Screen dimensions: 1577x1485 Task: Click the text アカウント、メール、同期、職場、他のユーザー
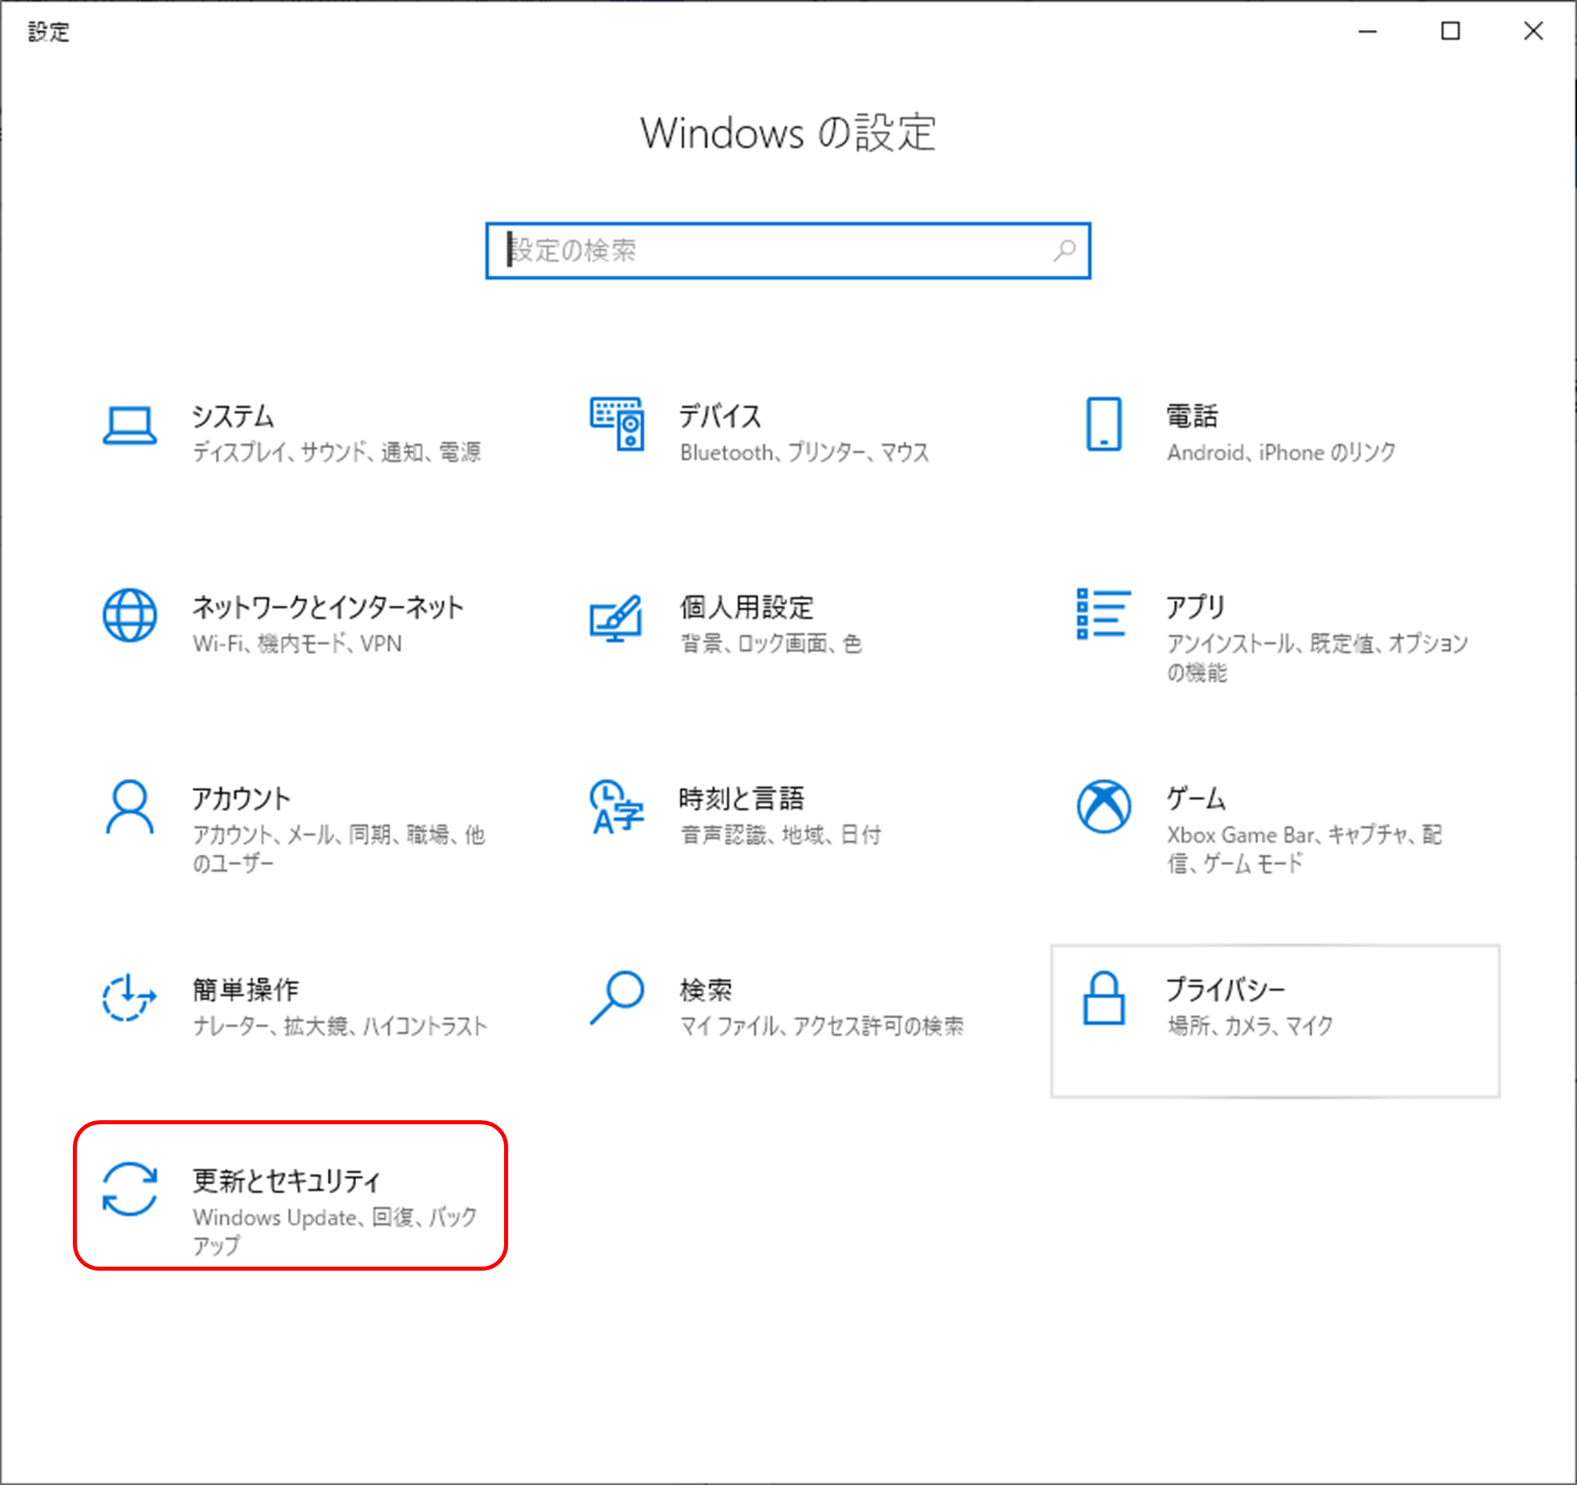(x=339, y=849)
